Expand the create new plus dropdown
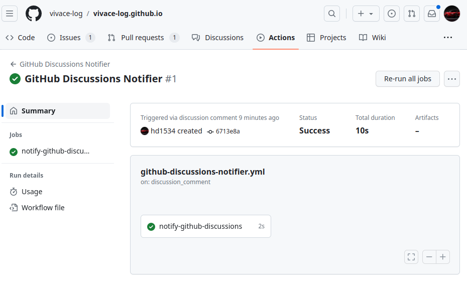The image size is (467, 286). tap(366, 14)
